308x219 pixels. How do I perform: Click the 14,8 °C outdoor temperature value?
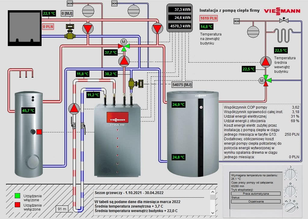coord(207,27)
